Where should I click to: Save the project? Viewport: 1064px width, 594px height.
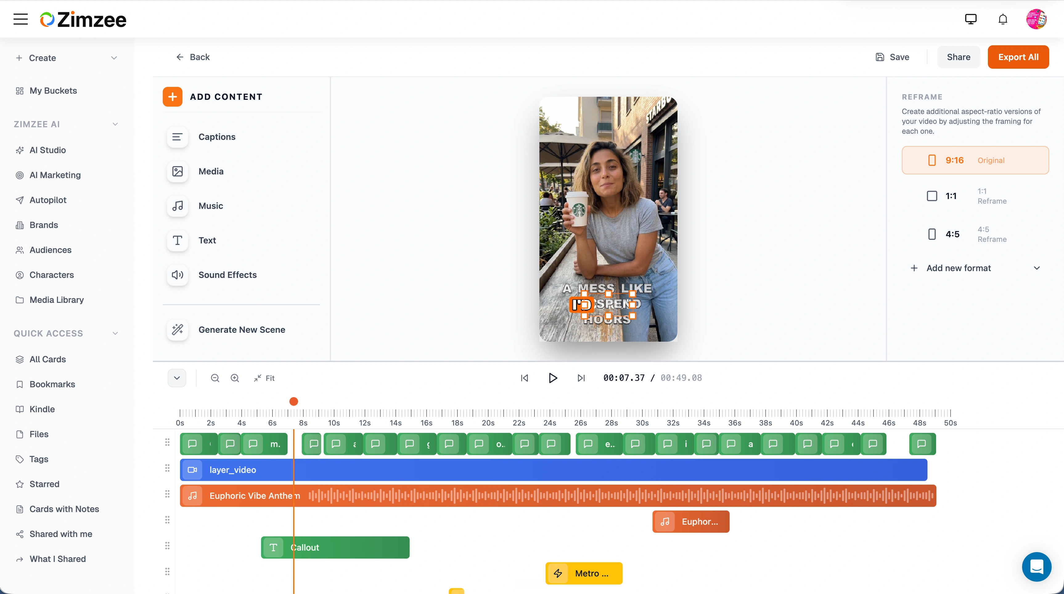(x=893, y=57)
